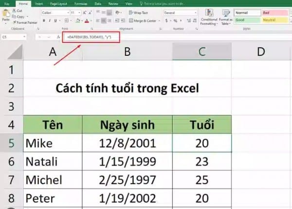Apply the Neutral cell style

(275, 20)
